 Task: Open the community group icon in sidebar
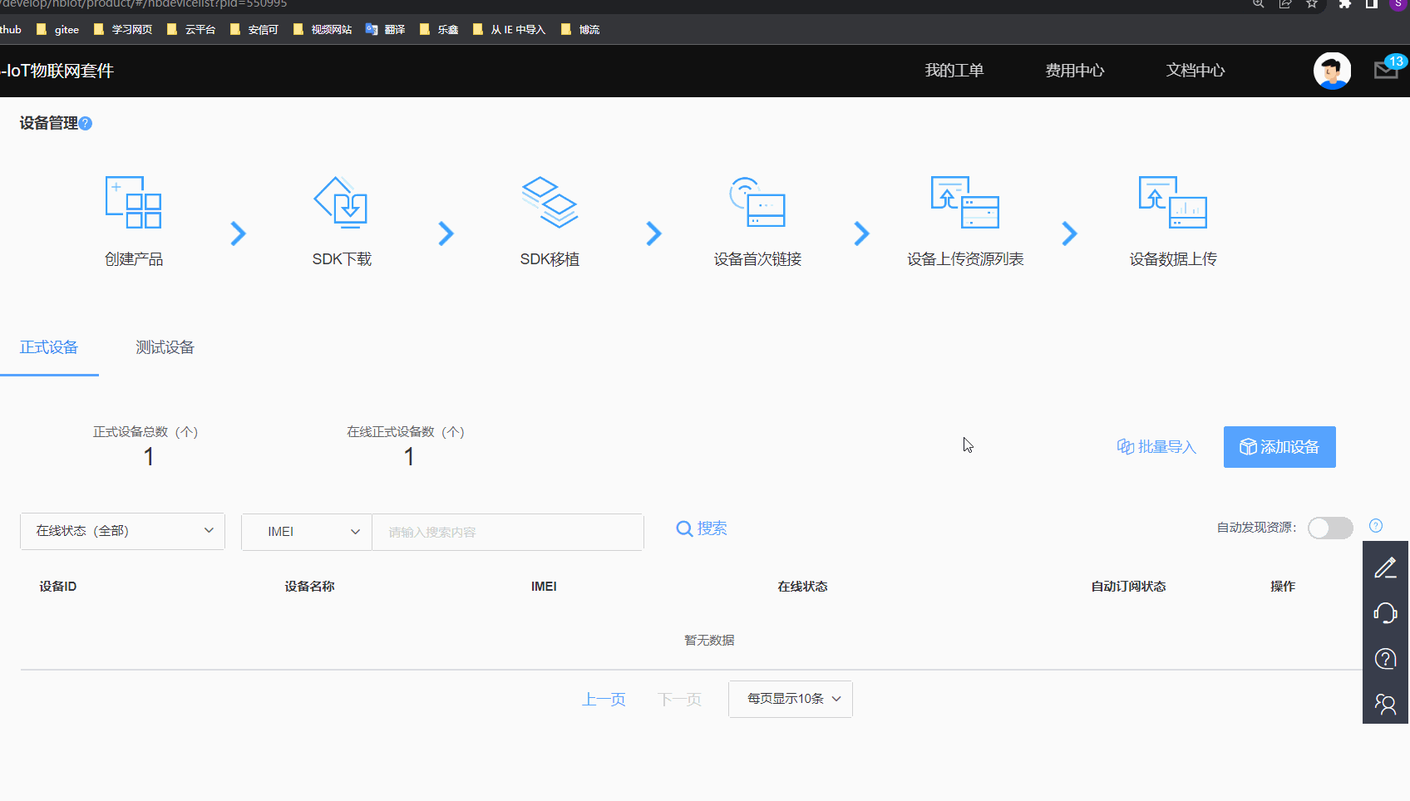click(x=1385, y=704)
